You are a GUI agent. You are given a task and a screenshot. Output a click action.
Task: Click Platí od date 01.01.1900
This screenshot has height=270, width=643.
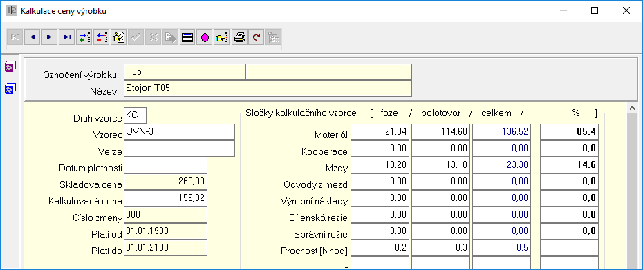(x=165, y=231)
